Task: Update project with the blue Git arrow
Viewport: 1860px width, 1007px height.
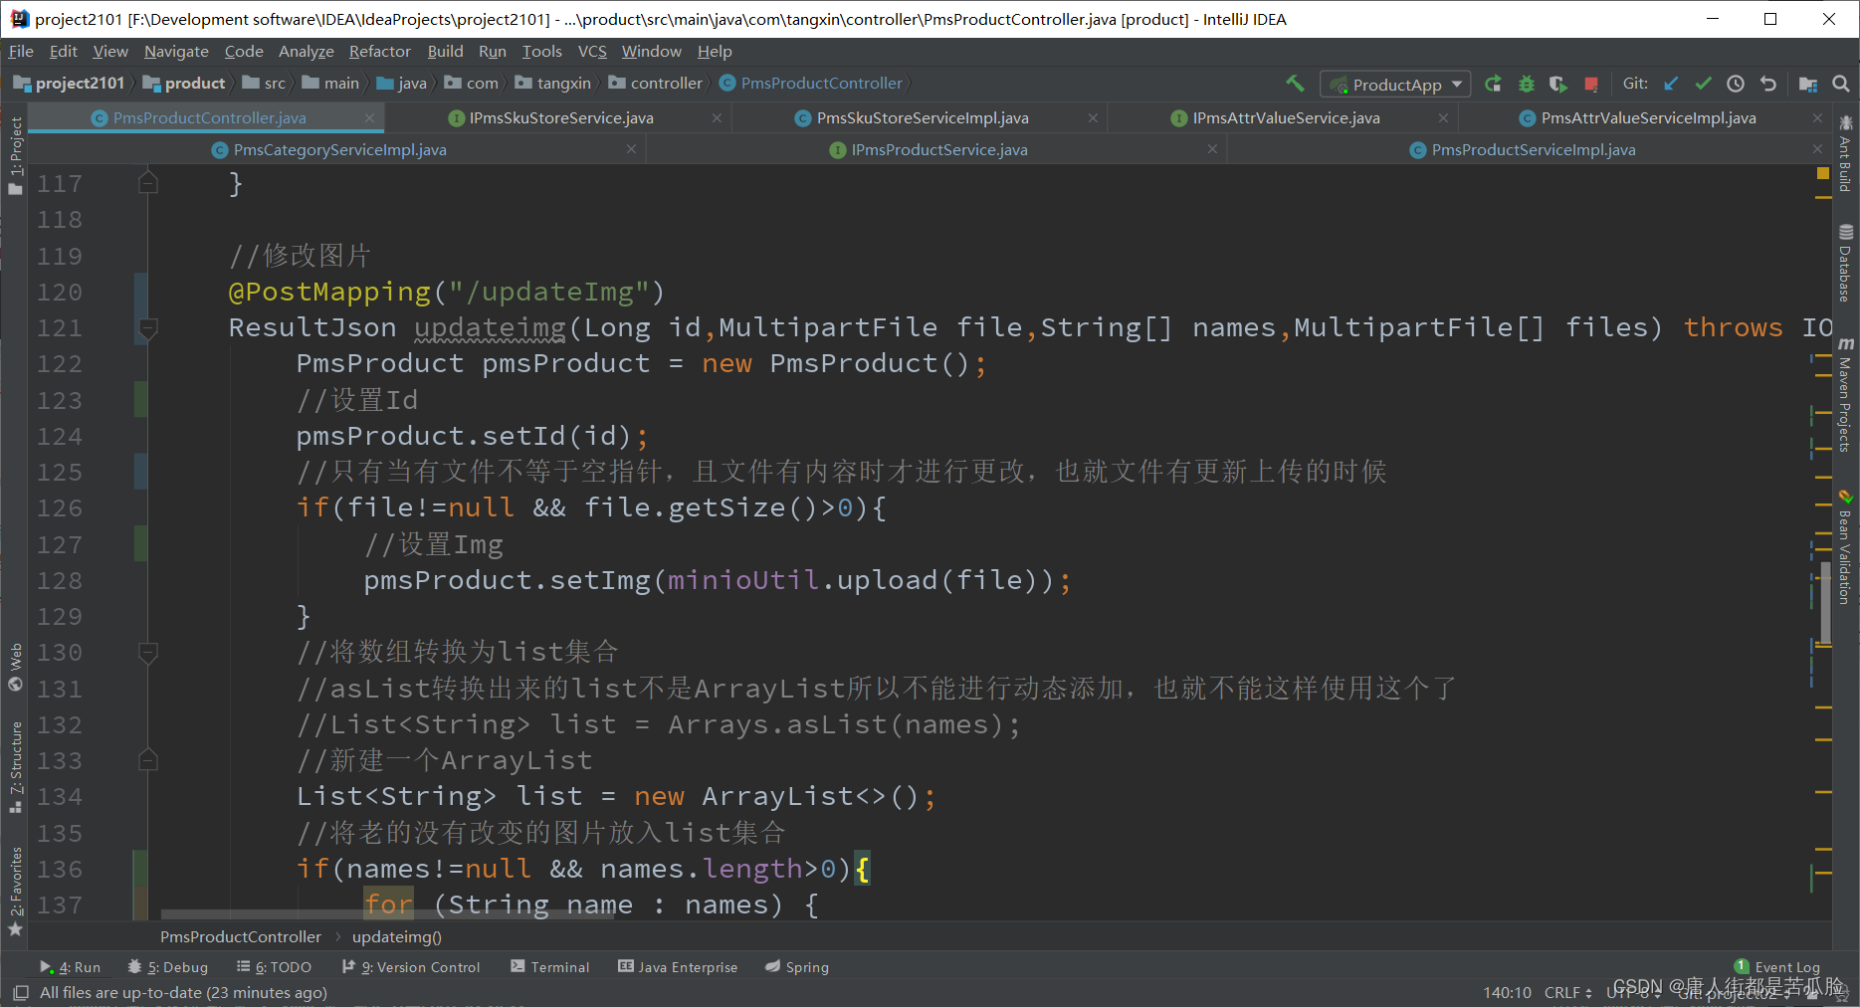Action: tap(1671, 85)
